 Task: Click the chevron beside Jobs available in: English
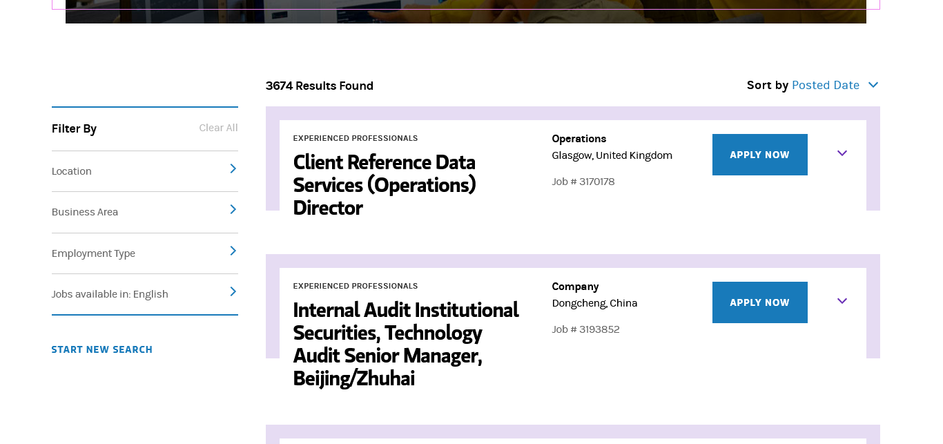click(x=233, y=291)
